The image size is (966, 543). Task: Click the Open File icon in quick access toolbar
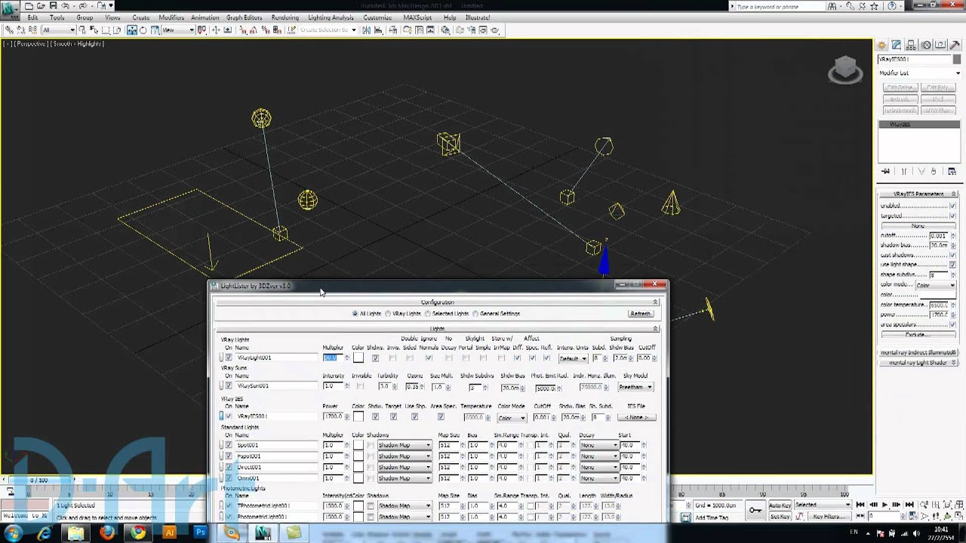pos(40,6)
